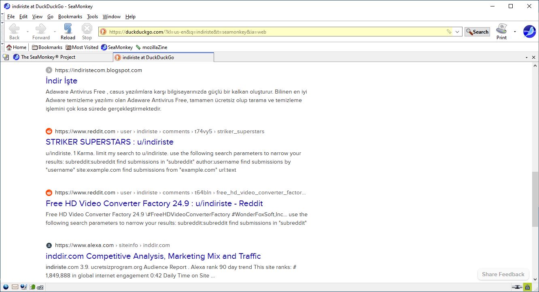Click the SeaMonkey app icon in title bar

click(x=7, y=6)
